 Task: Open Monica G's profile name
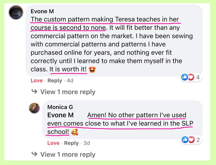point(60,107)
